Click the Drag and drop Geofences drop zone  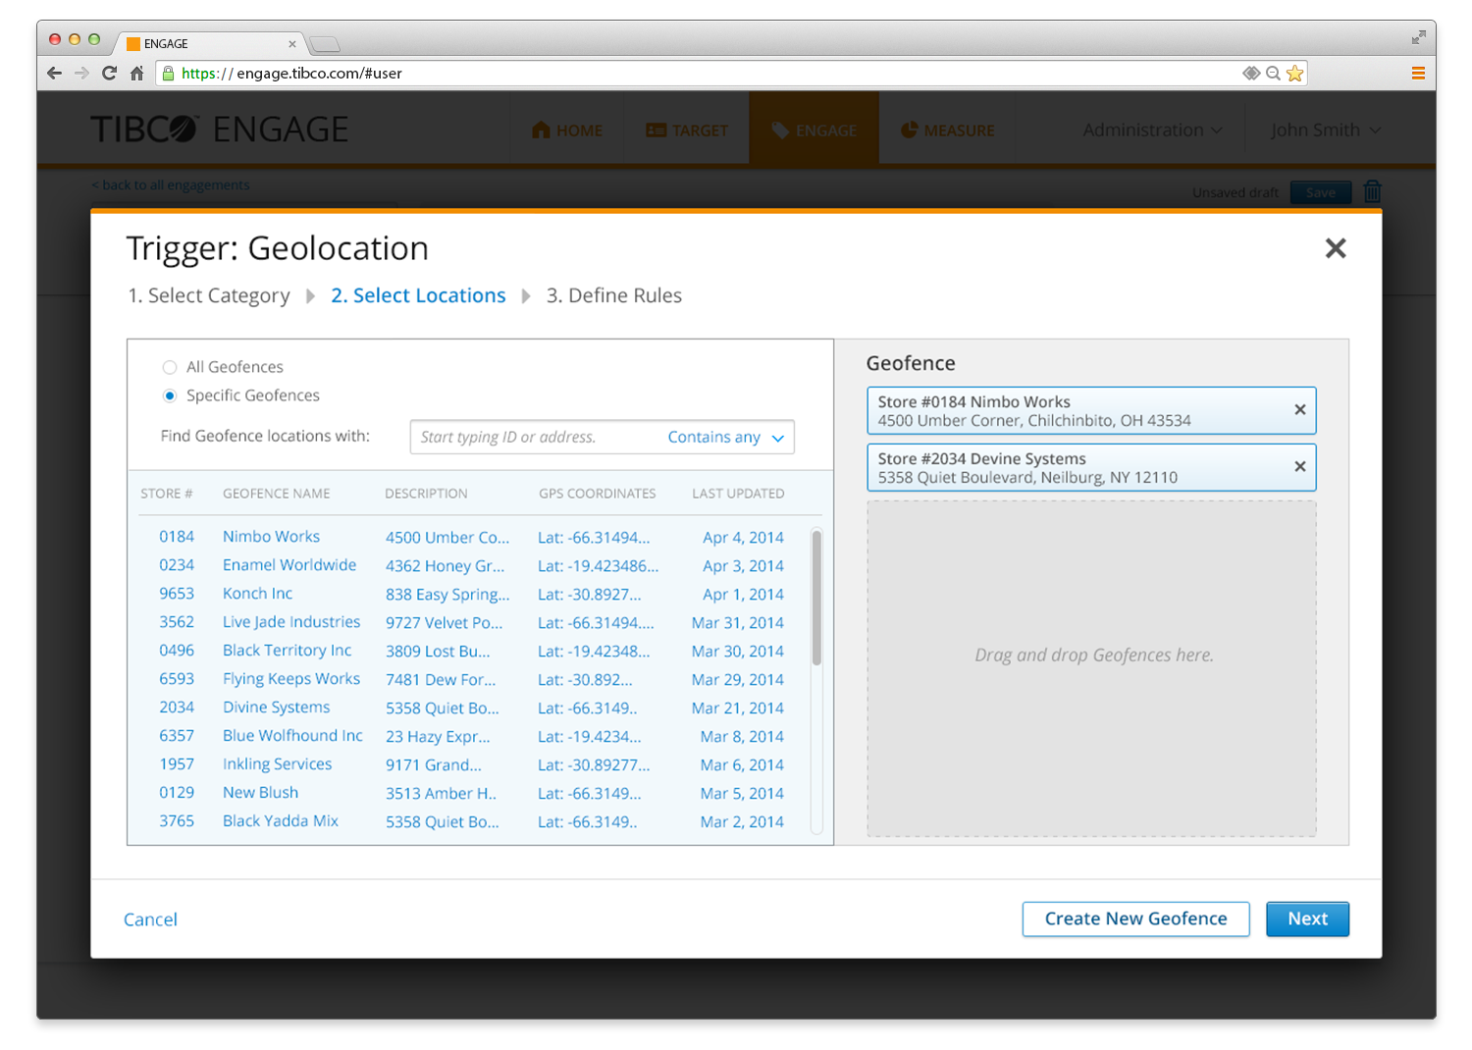[1091, 669]
